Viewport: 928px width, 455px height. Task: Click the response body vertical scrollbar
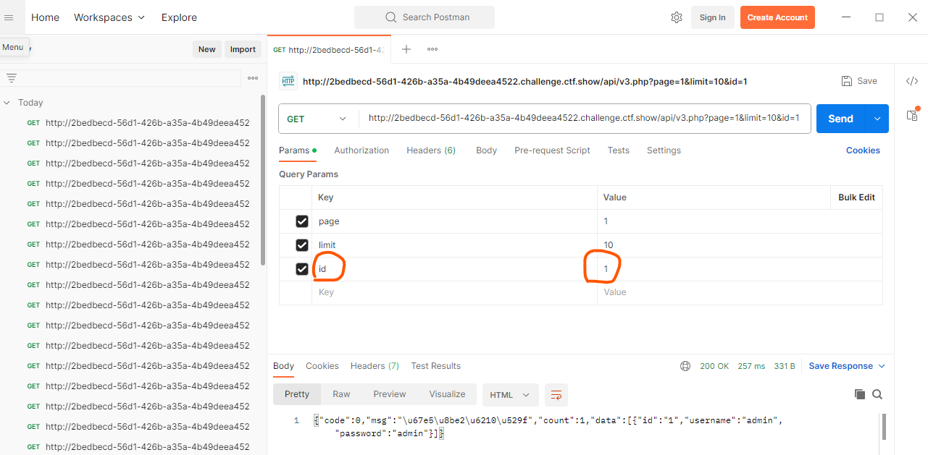tap(884, 427)
